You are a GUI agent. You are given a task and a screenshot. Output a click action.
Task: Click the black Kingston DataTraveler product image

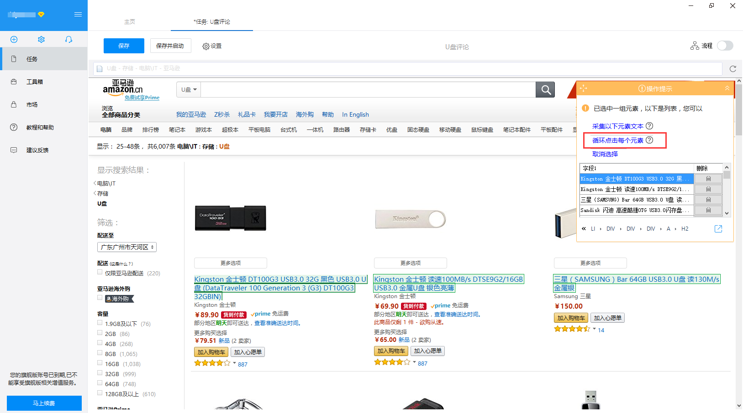pos(230,218)
